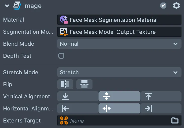Viewport: 184px width, 128px height.
Task: Collapse the Image component section
Action: point(7,6)
